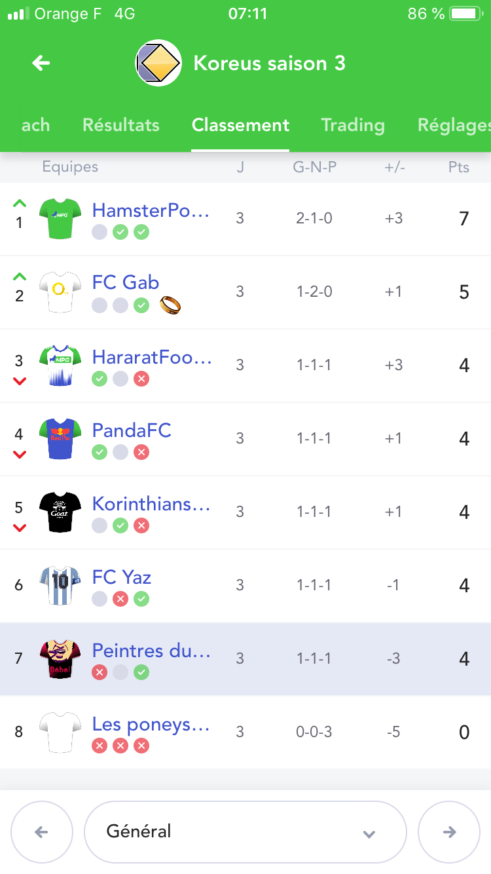491x874 pixels.
Task: Switch to the Résultats tab
Action: [x=121, y=125]
